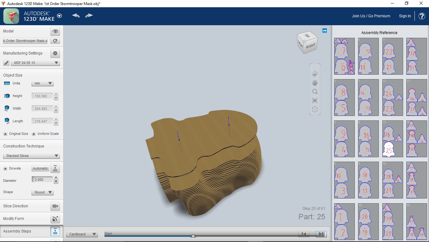Click the Height value field
429x242 pixels.
[x=42, y=96]
